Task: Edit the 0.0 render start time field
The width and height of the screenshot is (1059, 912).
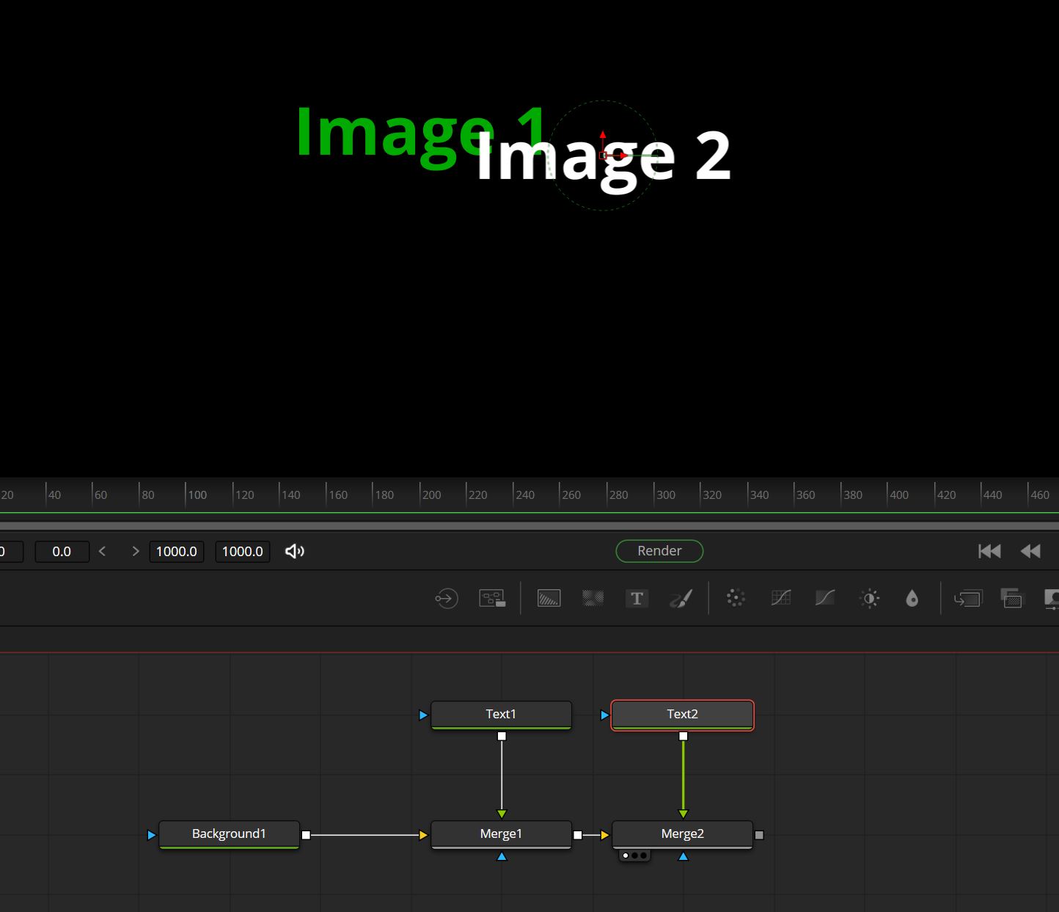Action: (62, 551)
